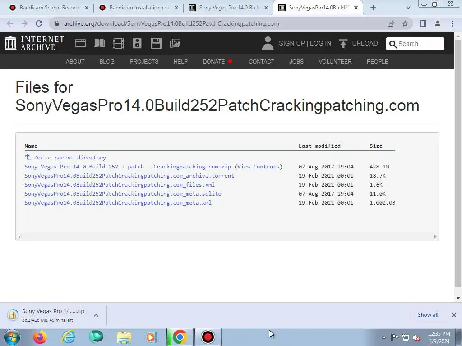
Task: Open the Audio speaker icon
Action: click(137, 43)
